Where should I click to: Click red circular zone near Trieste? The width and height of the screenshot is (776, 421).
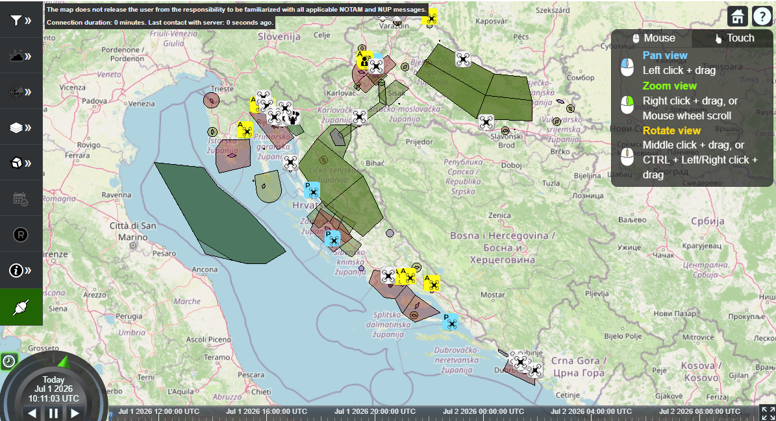point(211,101)
